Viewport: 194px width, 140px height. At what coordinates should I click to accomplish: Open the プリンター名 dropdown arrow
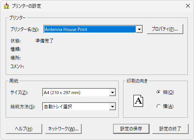coord(139,29)
